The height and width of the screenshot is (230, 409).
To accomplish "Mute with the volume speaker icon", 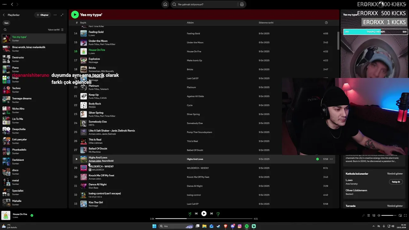I will [x=379, y=216].
